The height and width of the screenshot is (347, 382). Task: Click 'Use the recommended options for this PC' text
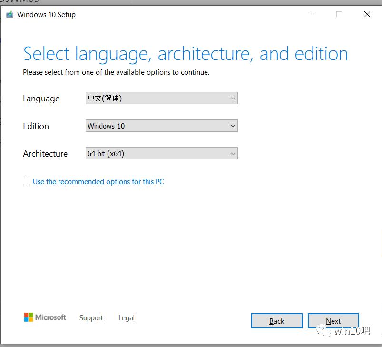pos(98,182)
